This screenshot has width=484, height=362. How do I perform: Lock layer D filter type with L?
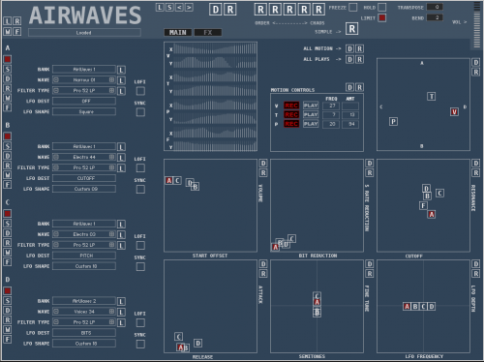pyautogui.click(x=121, y=323)
